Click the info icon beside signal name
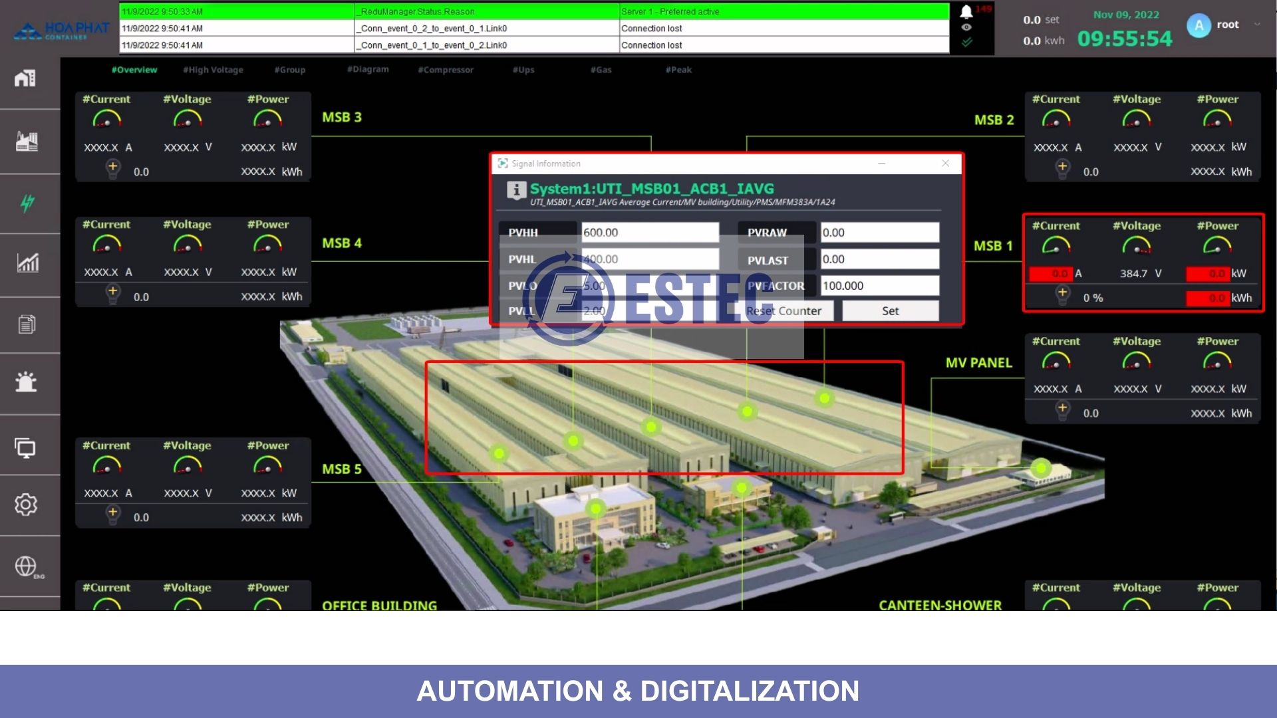The height and width of the screenshot is (718, 1277). point(516,190)
